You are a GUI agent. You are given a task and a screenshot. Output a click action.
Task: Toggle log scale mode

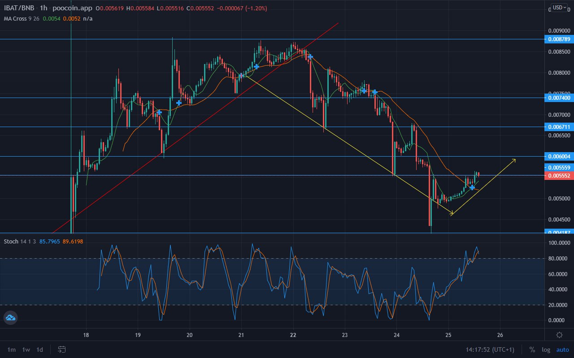point(546,349)
